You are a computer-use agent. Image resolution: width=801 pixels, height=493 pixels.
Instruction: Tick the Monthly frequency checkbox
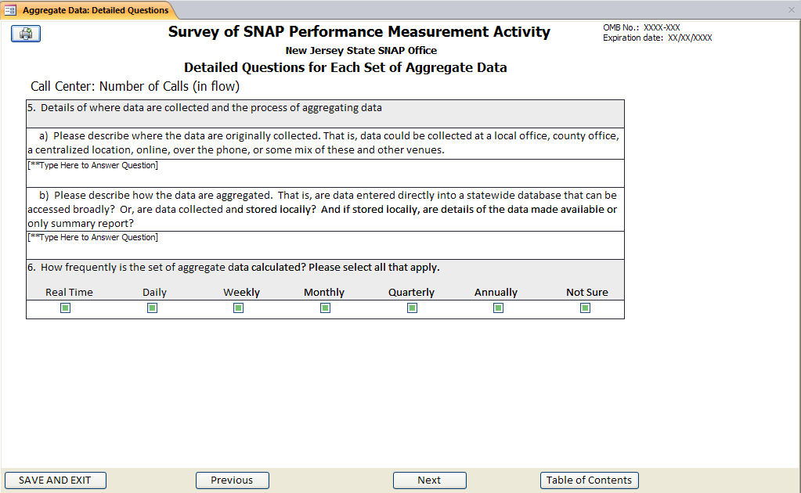click(325, 308)
